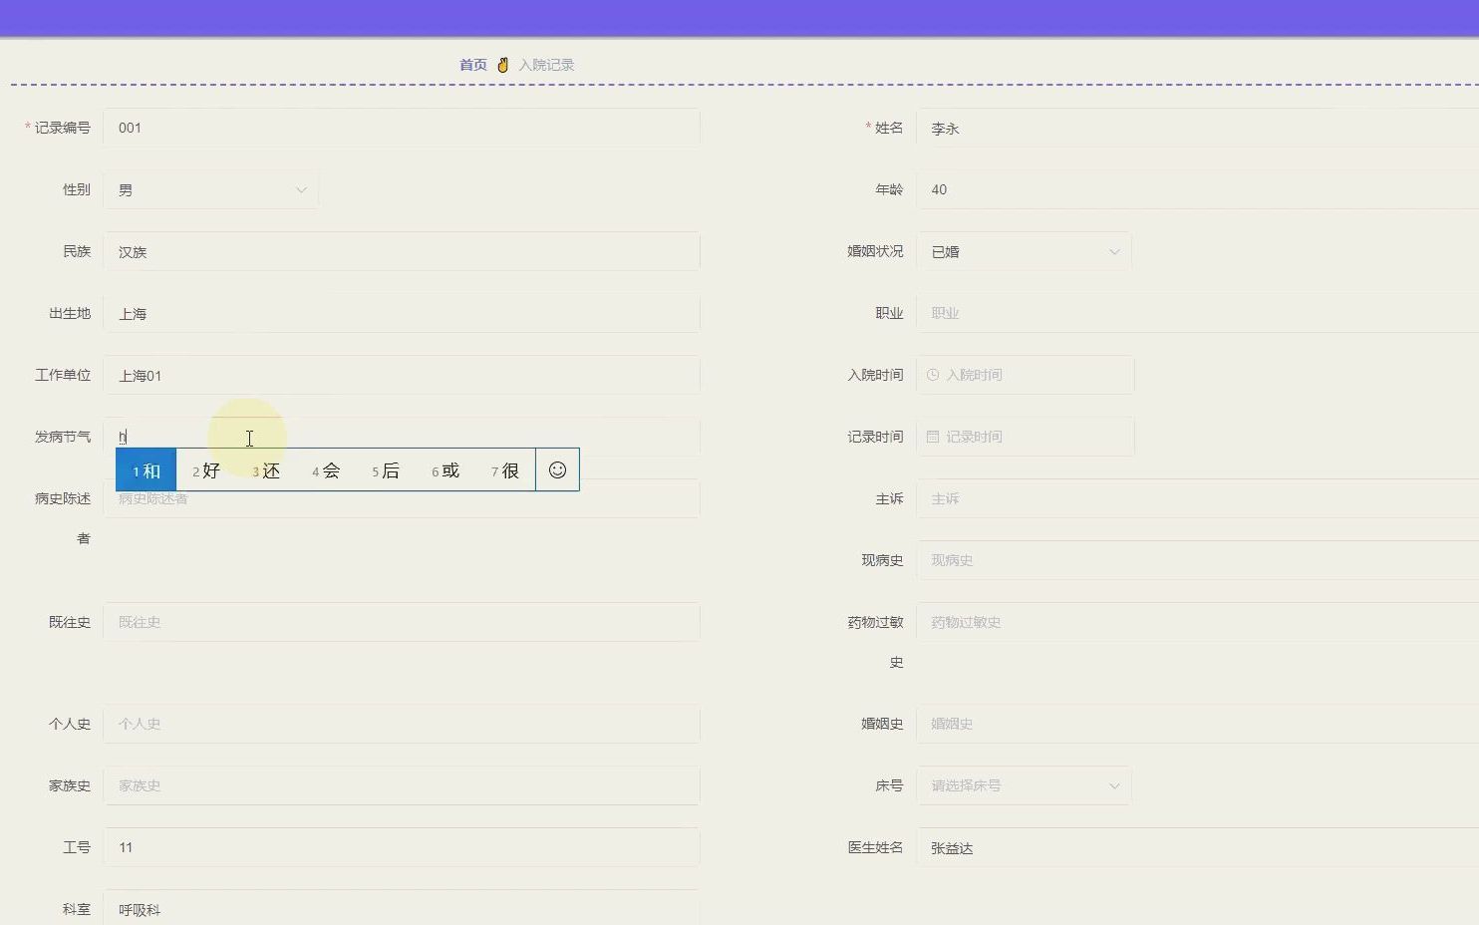Open the 婚姻状况 dropdown

[1024, 251]
